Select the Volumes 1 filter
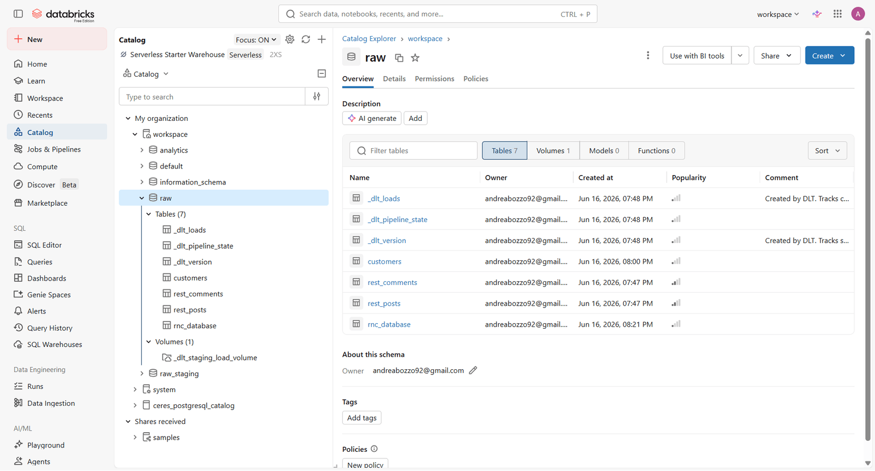875x471 pixels. click(553, 150)
